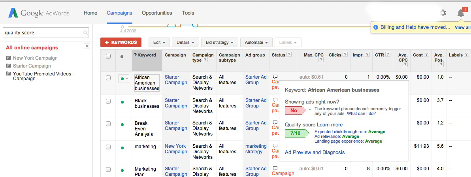Open the settings gear icon
This screenshot has width=471, height=177.
pos(443,13)
